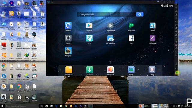Lower volume with sidebar volume down icon

point(176,31)
